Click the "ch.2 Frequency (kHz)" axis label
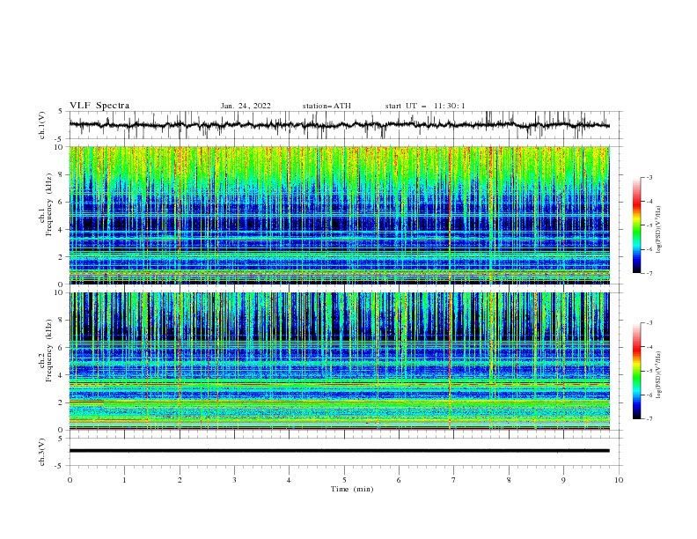Screen dimensions: 697x539 tap(47, 351)
